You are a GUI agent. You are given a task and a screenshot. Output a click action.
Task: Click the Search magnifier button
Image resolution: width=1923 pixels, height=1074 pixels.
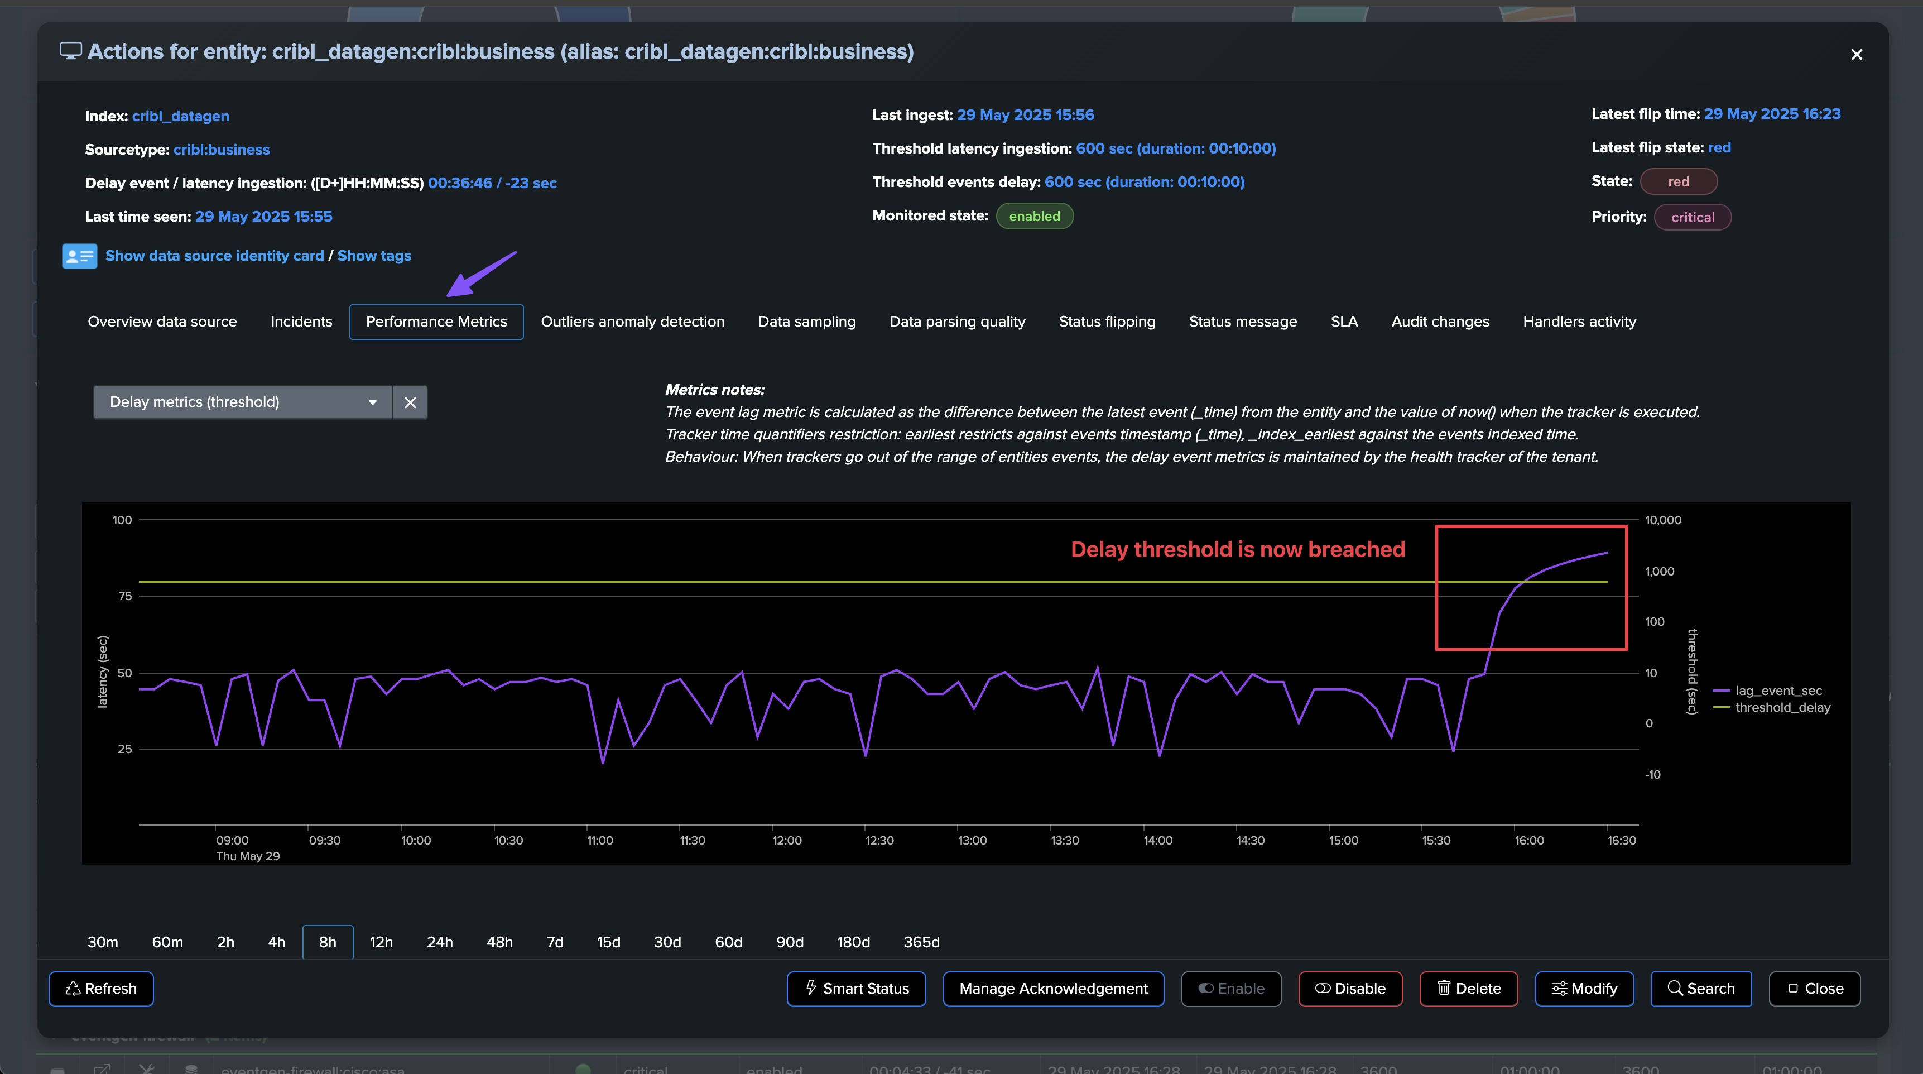pyautogui.click(x=1700, y=988)
